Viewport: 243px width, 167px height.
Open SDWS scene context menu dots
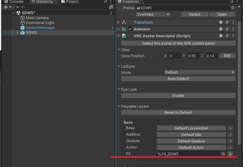click(111, 13)
